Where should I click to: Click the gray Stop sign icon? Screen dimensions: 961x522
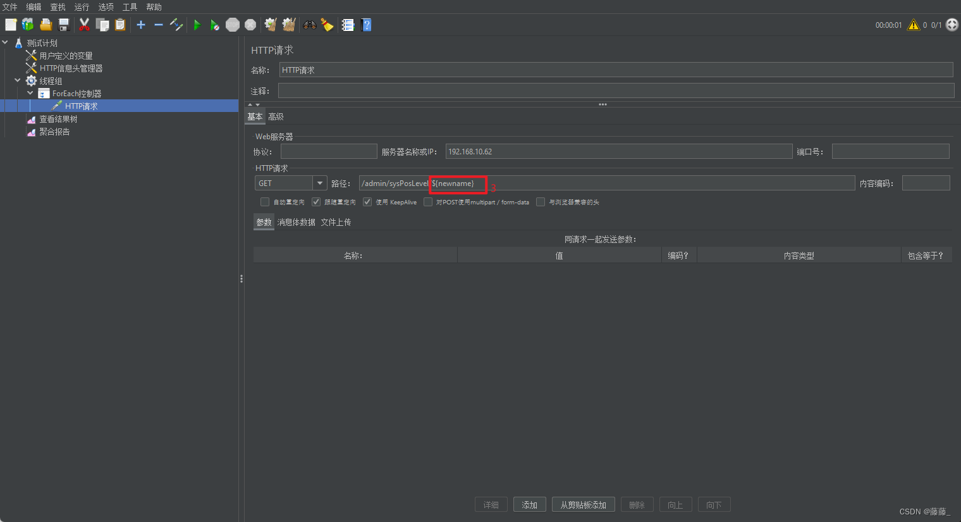point(233,25)
